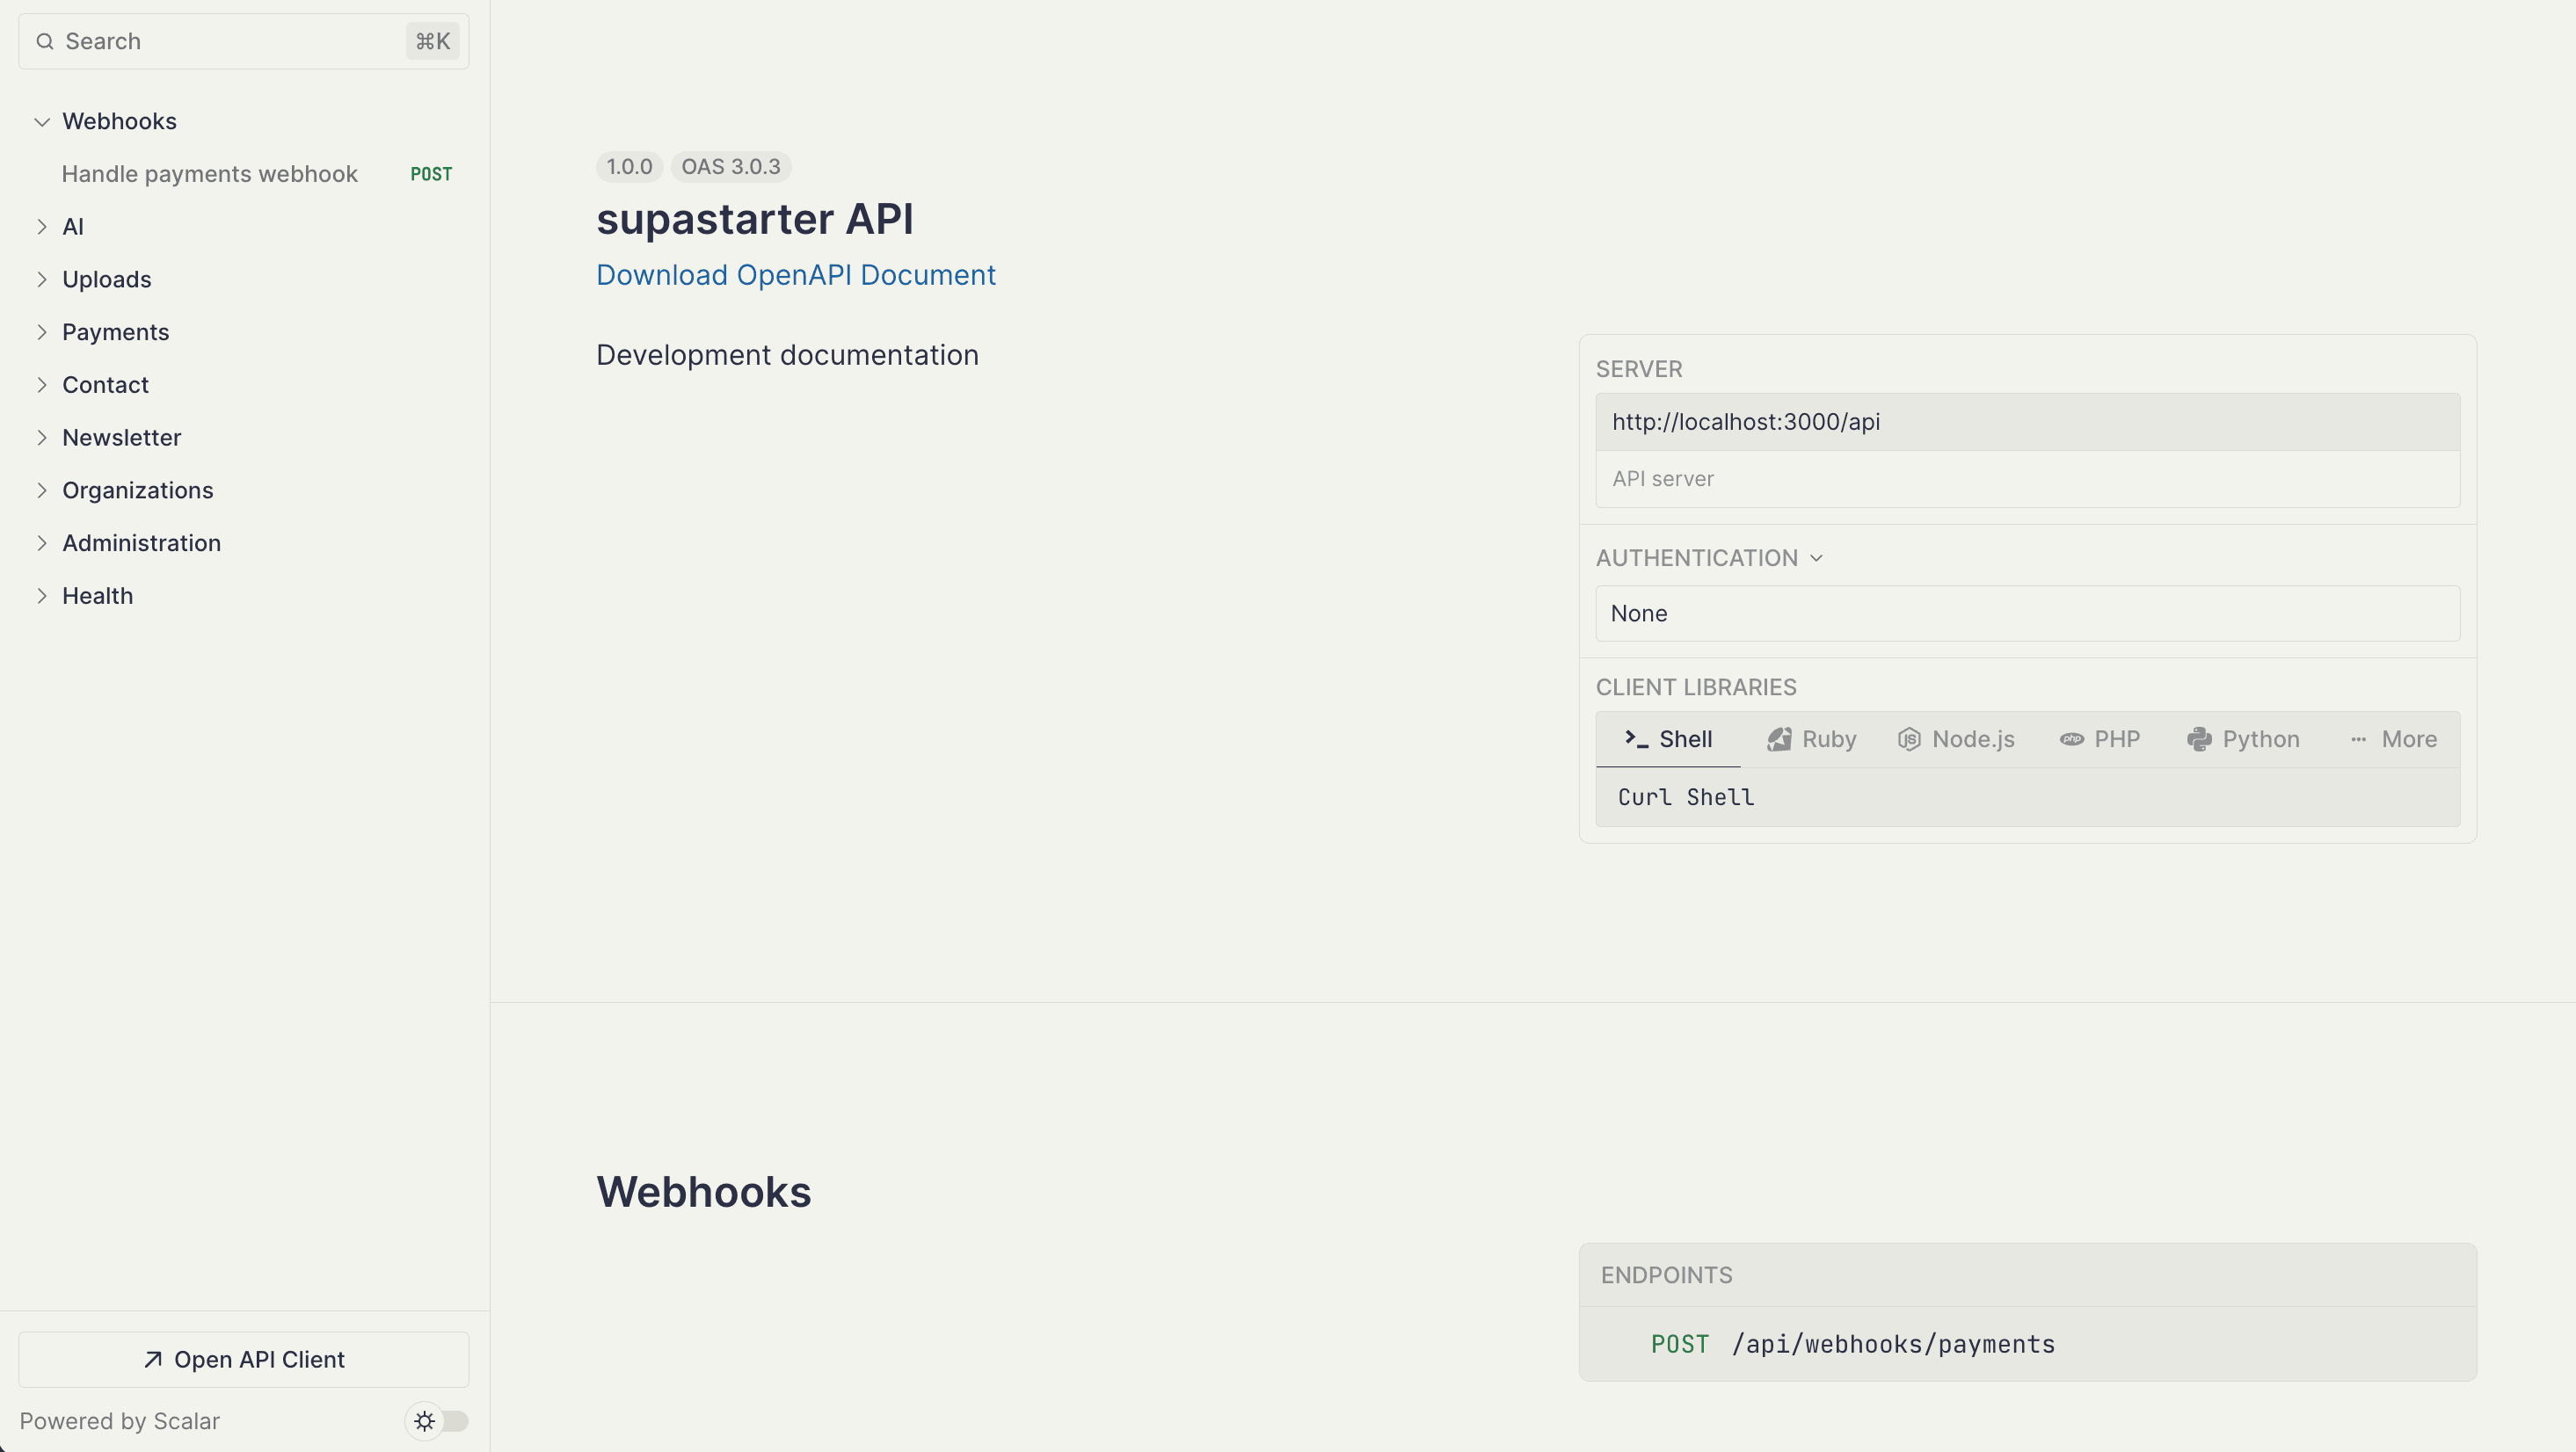Select the Administration sidebar label
Screen dimensions: 2576x1452
point(141,543)
